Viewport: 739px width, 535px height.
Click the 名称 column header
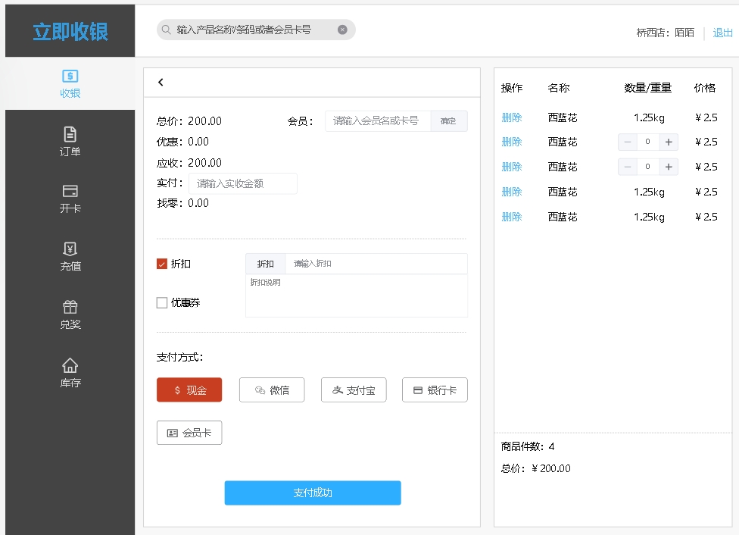559,88
